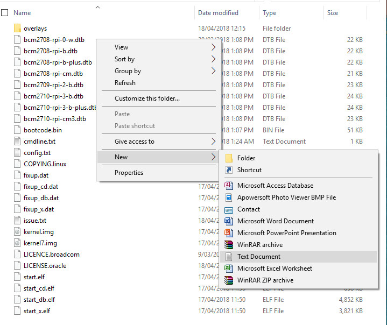Click the Microsoft Word Document icon
The height and width of the screenshot is (325, 387).
coord(228,221)
